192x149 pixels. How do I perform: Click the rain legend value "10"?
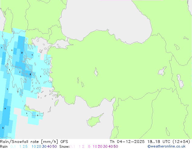point(34,147)
